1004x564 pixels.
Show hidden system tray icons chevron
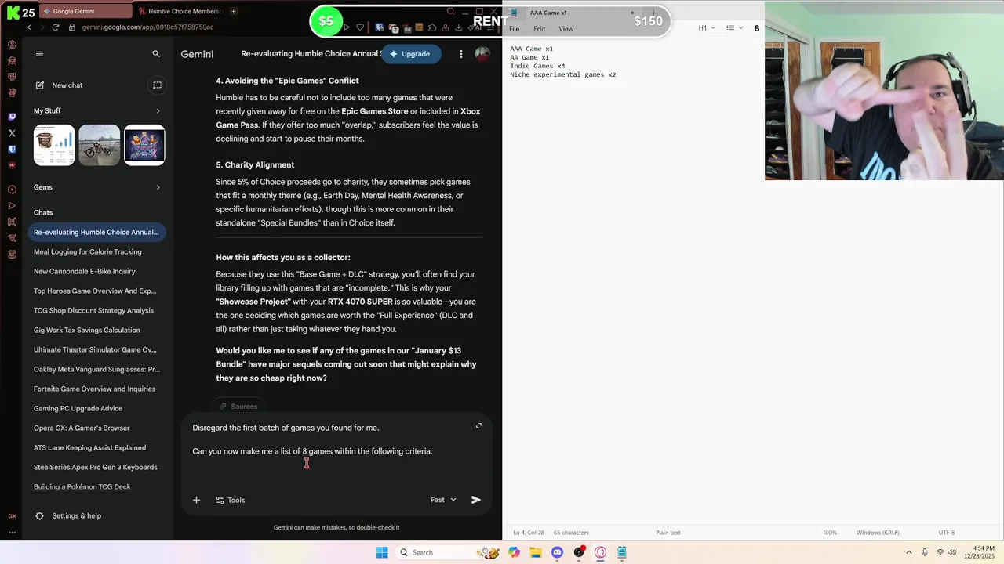pyautogui.click(x=909, y=552)
